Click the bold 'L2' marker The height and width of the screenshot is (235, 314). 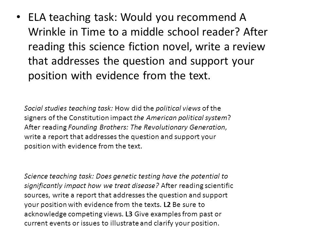coord(167,205)
